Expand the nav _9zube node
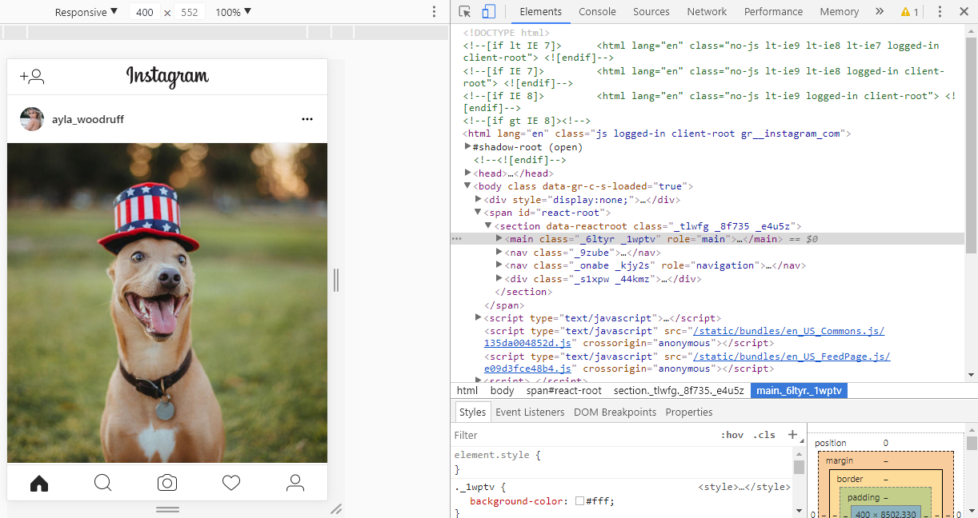Image resolution: width=978 pixels, height=518 pixels. [x=499, y=252]
